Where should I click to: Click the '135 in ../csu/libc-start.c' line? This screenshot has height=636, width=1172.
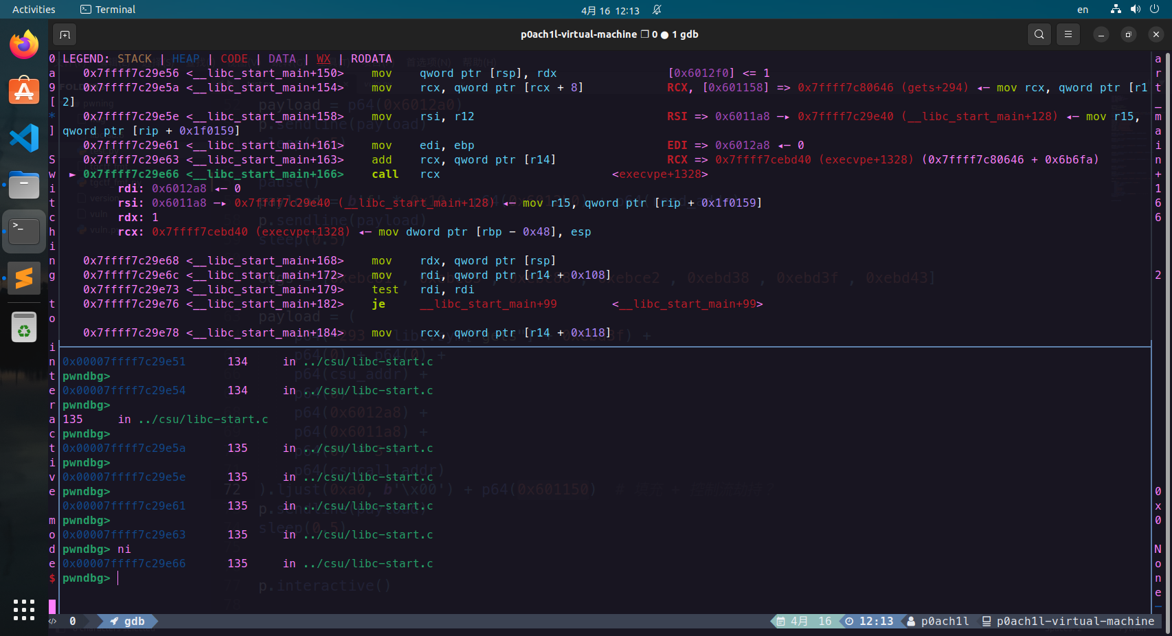tap(166, 419)
